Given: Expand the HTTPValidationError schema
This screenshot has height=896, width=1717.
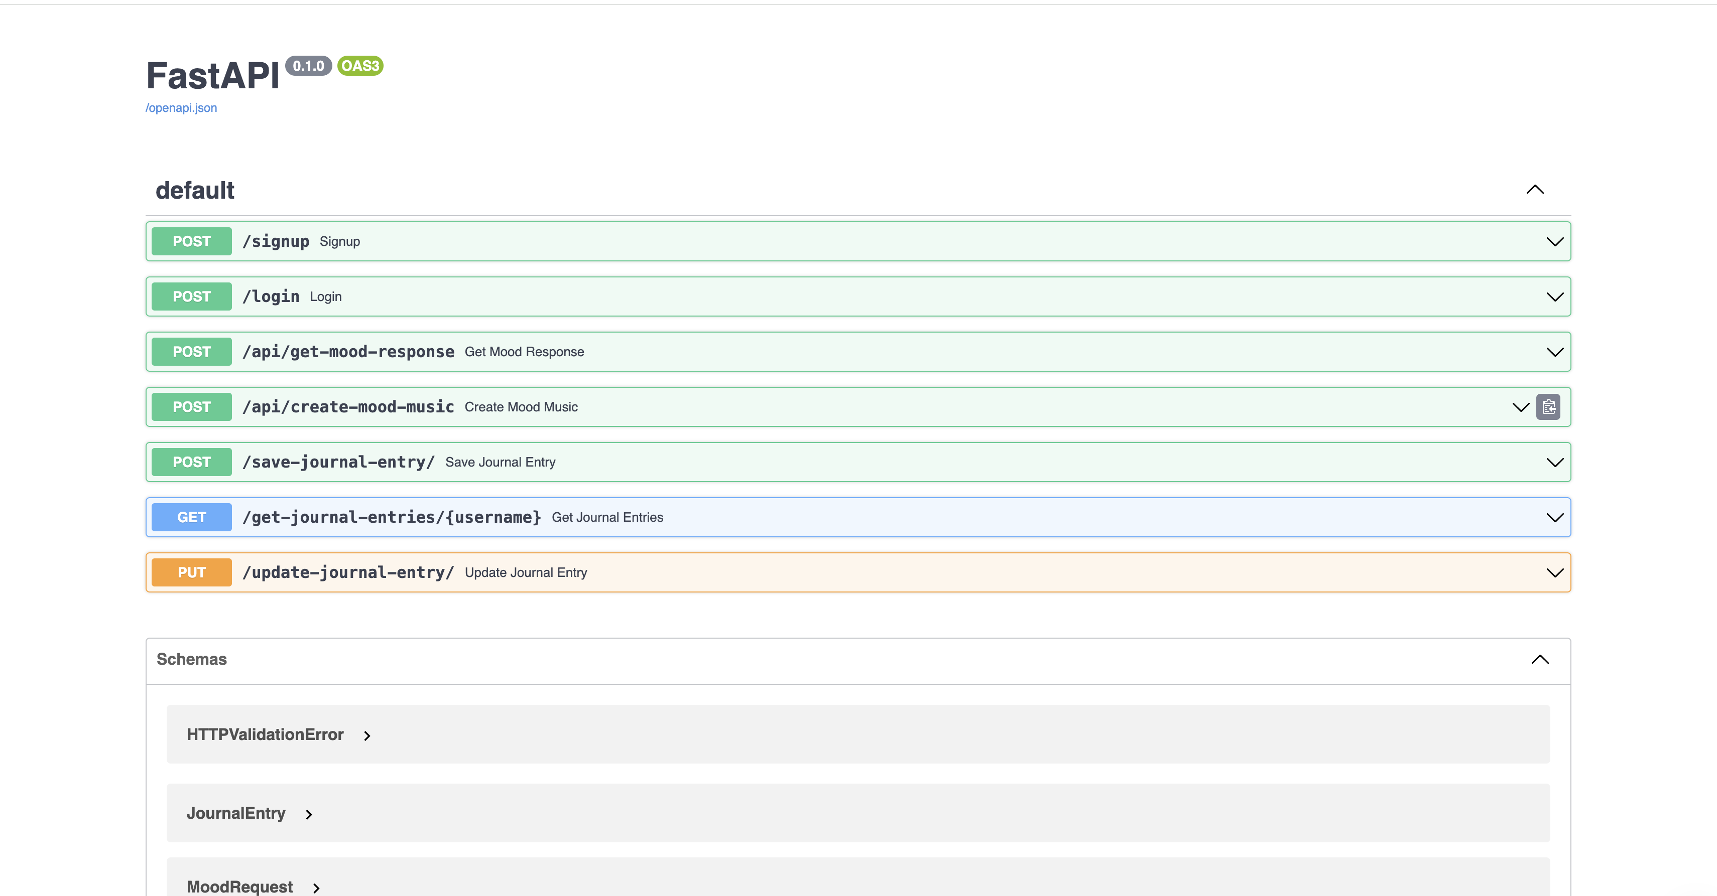Looking at the screenshot, I should [366, 735].
